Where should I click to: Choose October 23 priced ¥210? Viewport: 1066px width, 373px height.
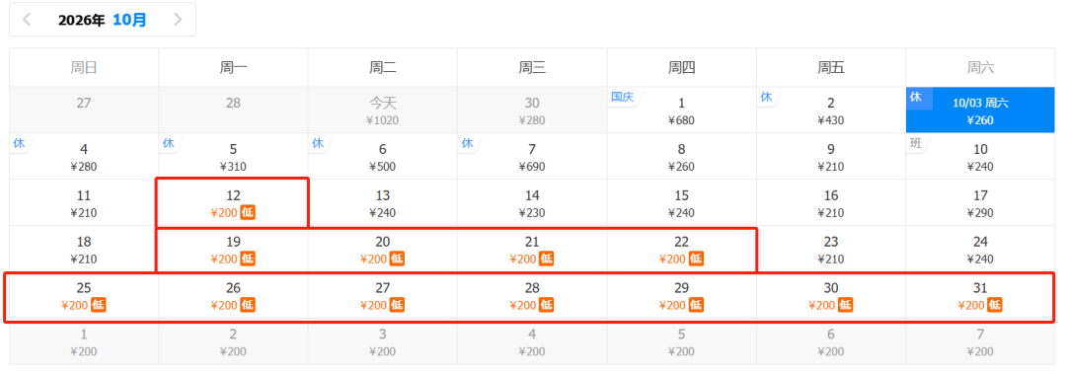tap(831, 249)
